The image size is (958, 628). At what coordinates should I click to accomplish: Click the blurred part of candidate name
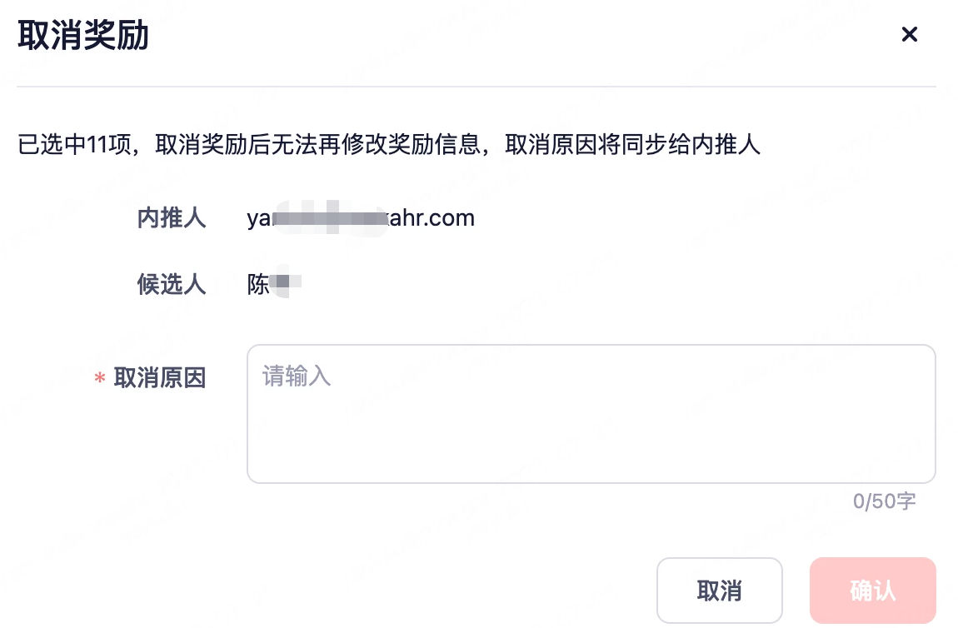pyautogui.click(x=286, y=283)
